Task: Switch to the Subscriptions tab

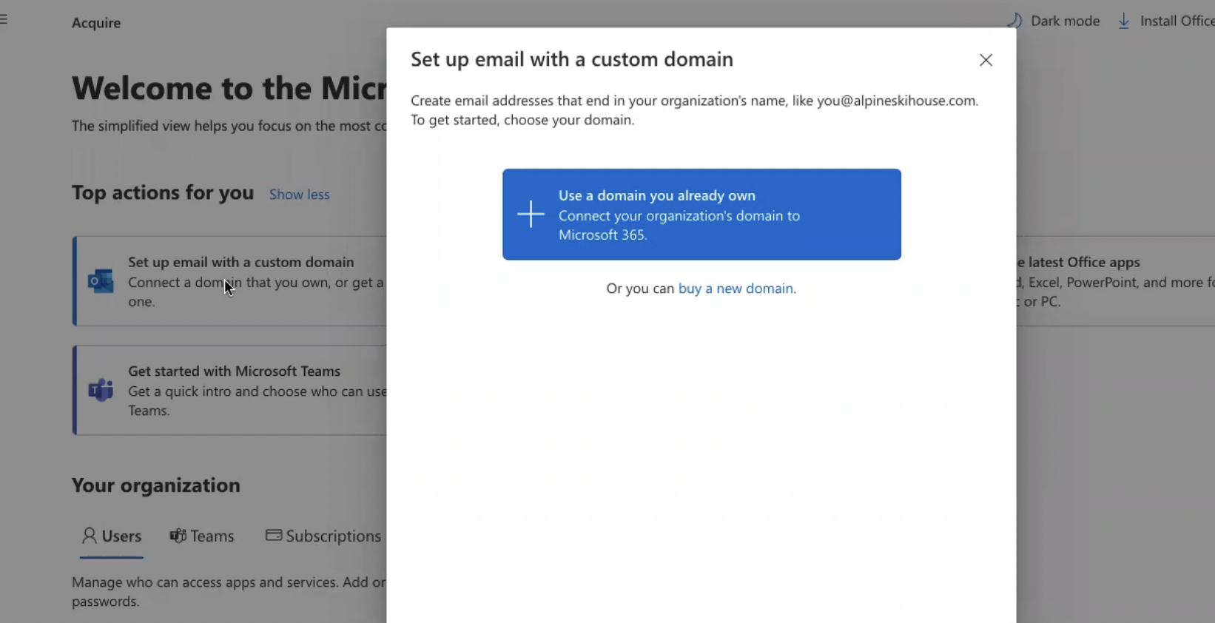Action: [323, 536]
